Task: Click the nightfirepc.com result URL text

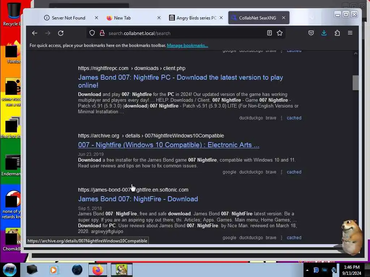Action: 132,68
